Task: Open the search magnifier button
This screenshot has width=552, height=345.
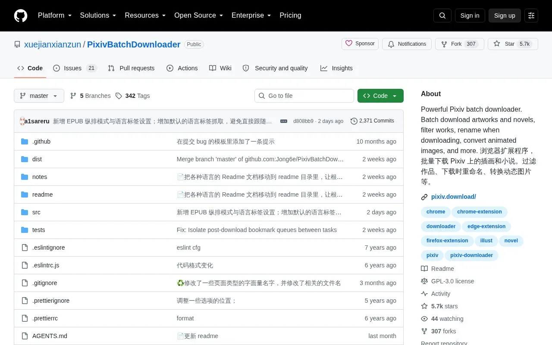Action: pos(442,16)
